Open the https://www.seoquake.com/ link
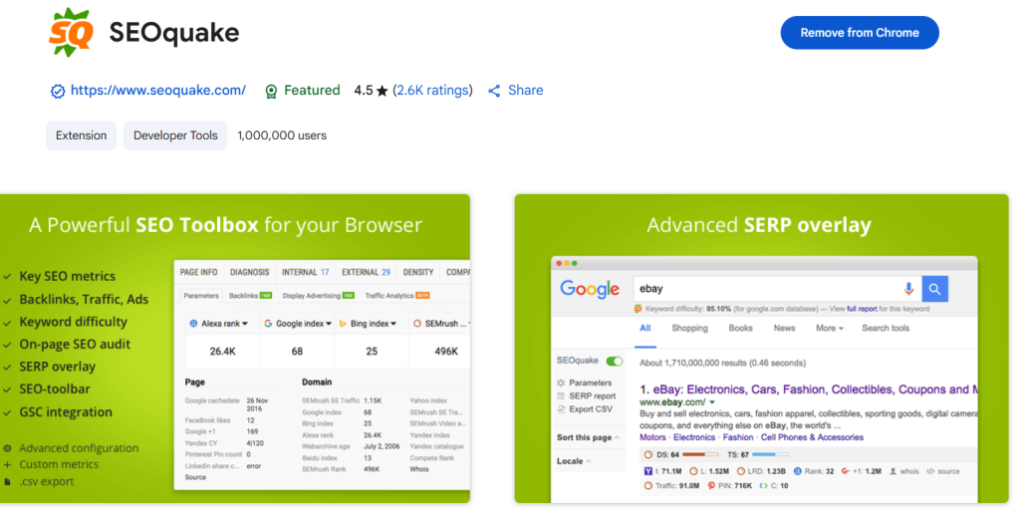This screenshot has height=511, width=1020. tap(158, 91)
